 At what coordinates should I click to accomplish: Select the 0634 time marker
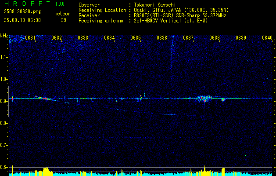click(x=109, y=37)
